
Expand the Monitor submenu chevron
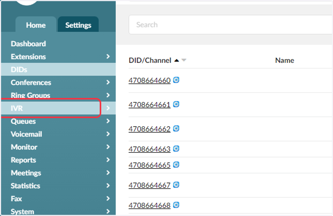coord(108,147)
